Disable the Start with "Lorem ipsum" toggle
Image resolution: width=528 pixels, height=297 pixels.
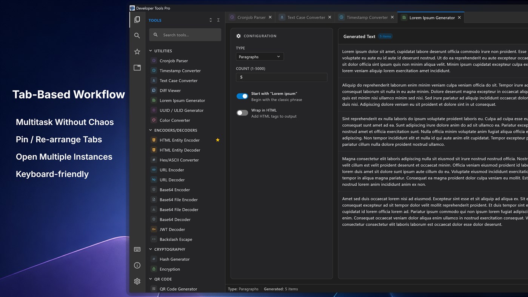[x=242, y=96]
